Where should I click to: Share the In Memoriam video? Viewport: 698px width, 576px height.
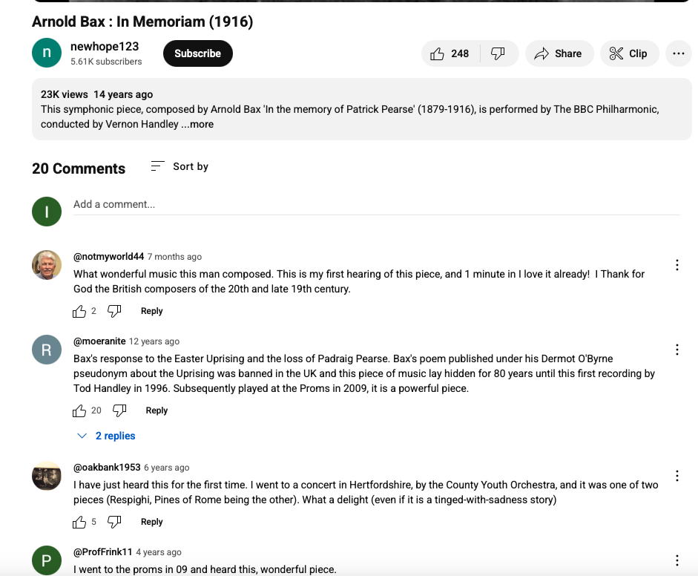pyautogui.click(x=559, y=53)
